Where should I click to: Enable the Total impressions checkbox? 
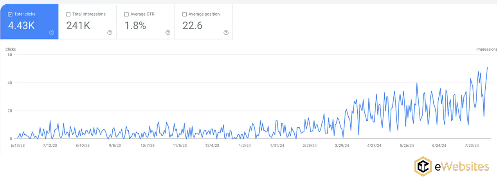(68, 14)
